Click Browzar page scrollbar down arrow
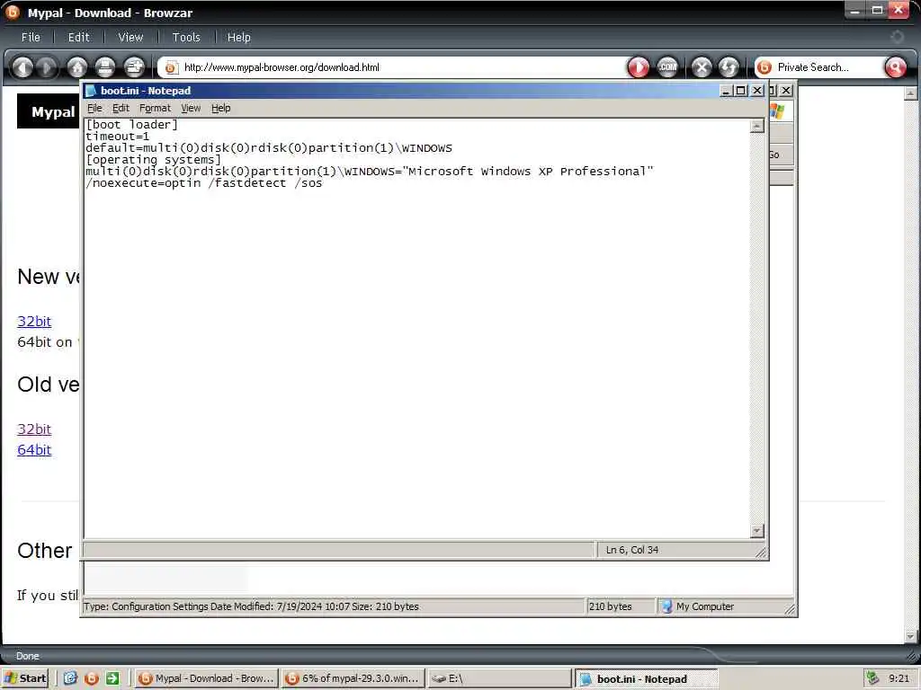Image resolution: width=921 pixels, height=690 pixels. 910,635
